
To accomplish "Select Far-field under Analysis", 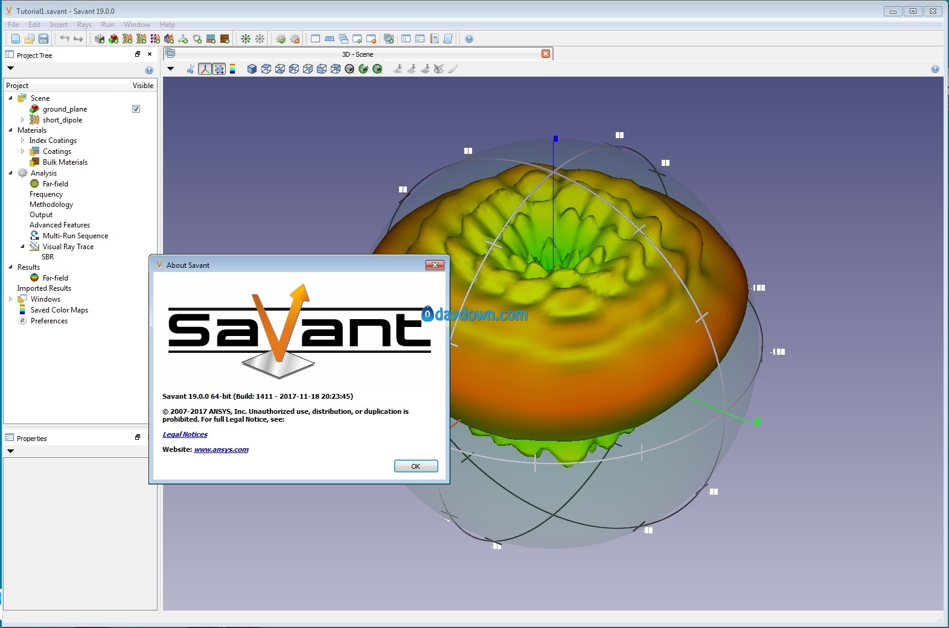I will [x=56, y=184].
